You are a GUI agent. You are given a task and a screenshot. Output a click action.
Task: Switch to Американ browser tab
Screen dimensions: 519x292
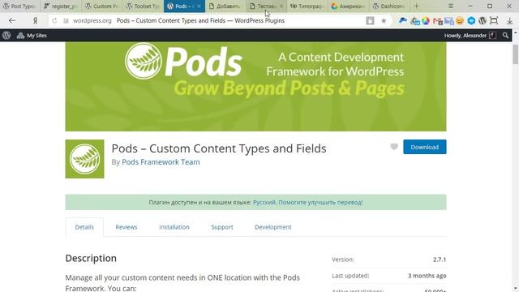point(348,6)
